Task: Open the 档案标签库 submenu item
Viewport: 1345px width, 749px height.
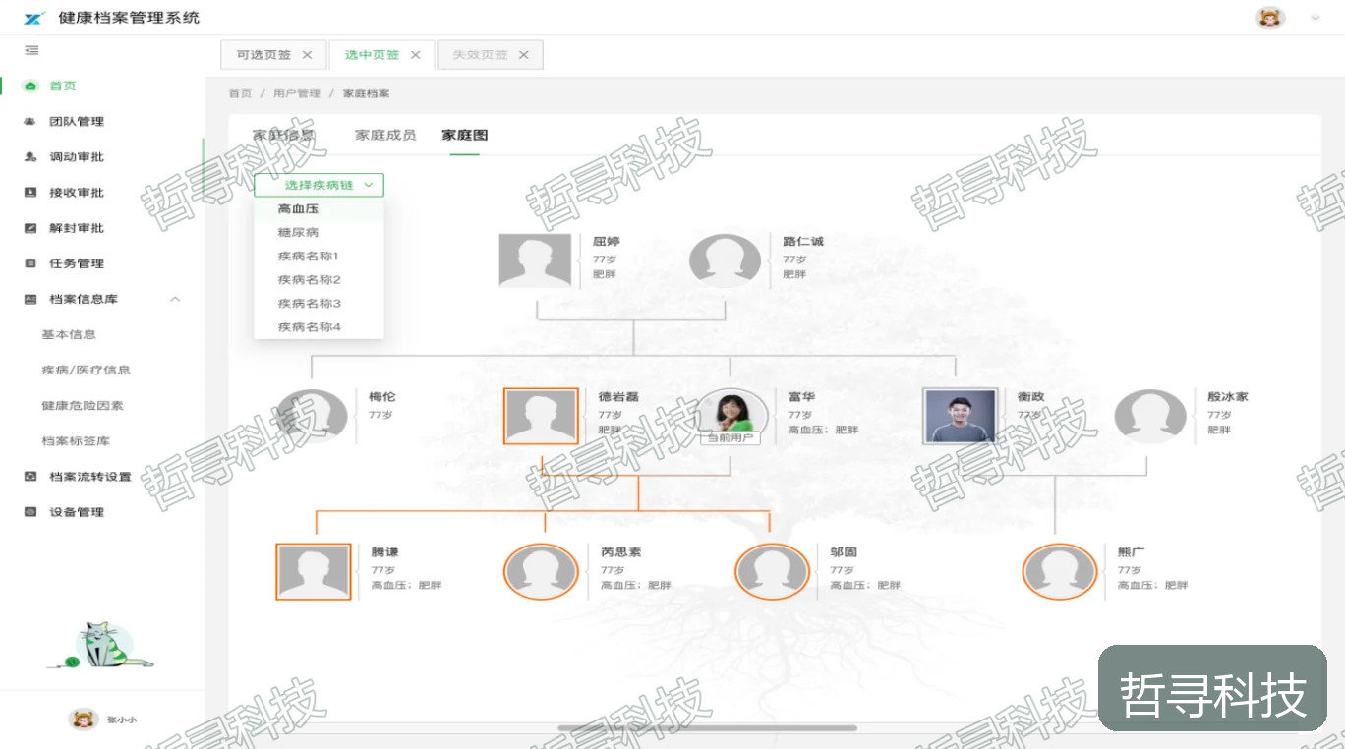Action: pyautogui.click(x=76, y=441)
